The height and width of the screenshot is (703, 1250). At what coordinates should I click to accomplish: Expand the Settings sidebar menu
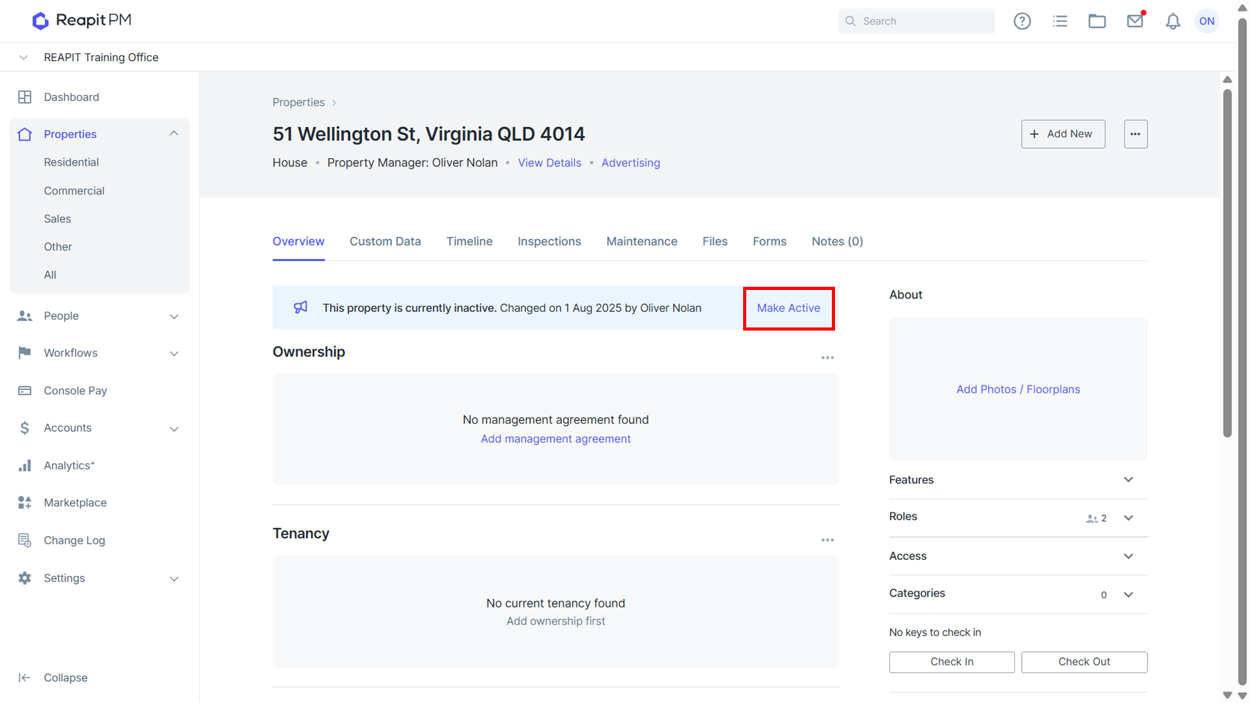(174, 579)
